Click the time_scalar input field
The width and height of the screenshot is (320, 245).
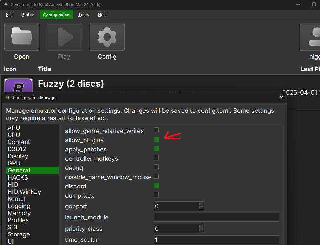click(x=216, y=240)
